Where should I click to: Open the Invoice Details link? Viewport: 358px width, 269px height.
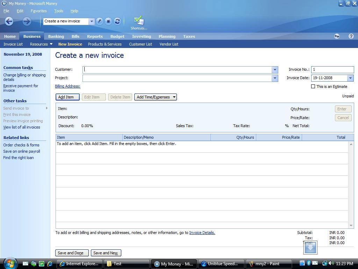(202, 233)
